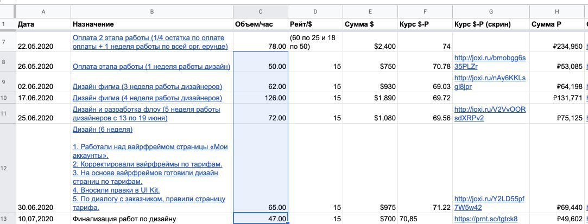The image size is (588, 224).
Task: Select cell 'Финализация работ по дизайну'
Action: pos(152,219)
